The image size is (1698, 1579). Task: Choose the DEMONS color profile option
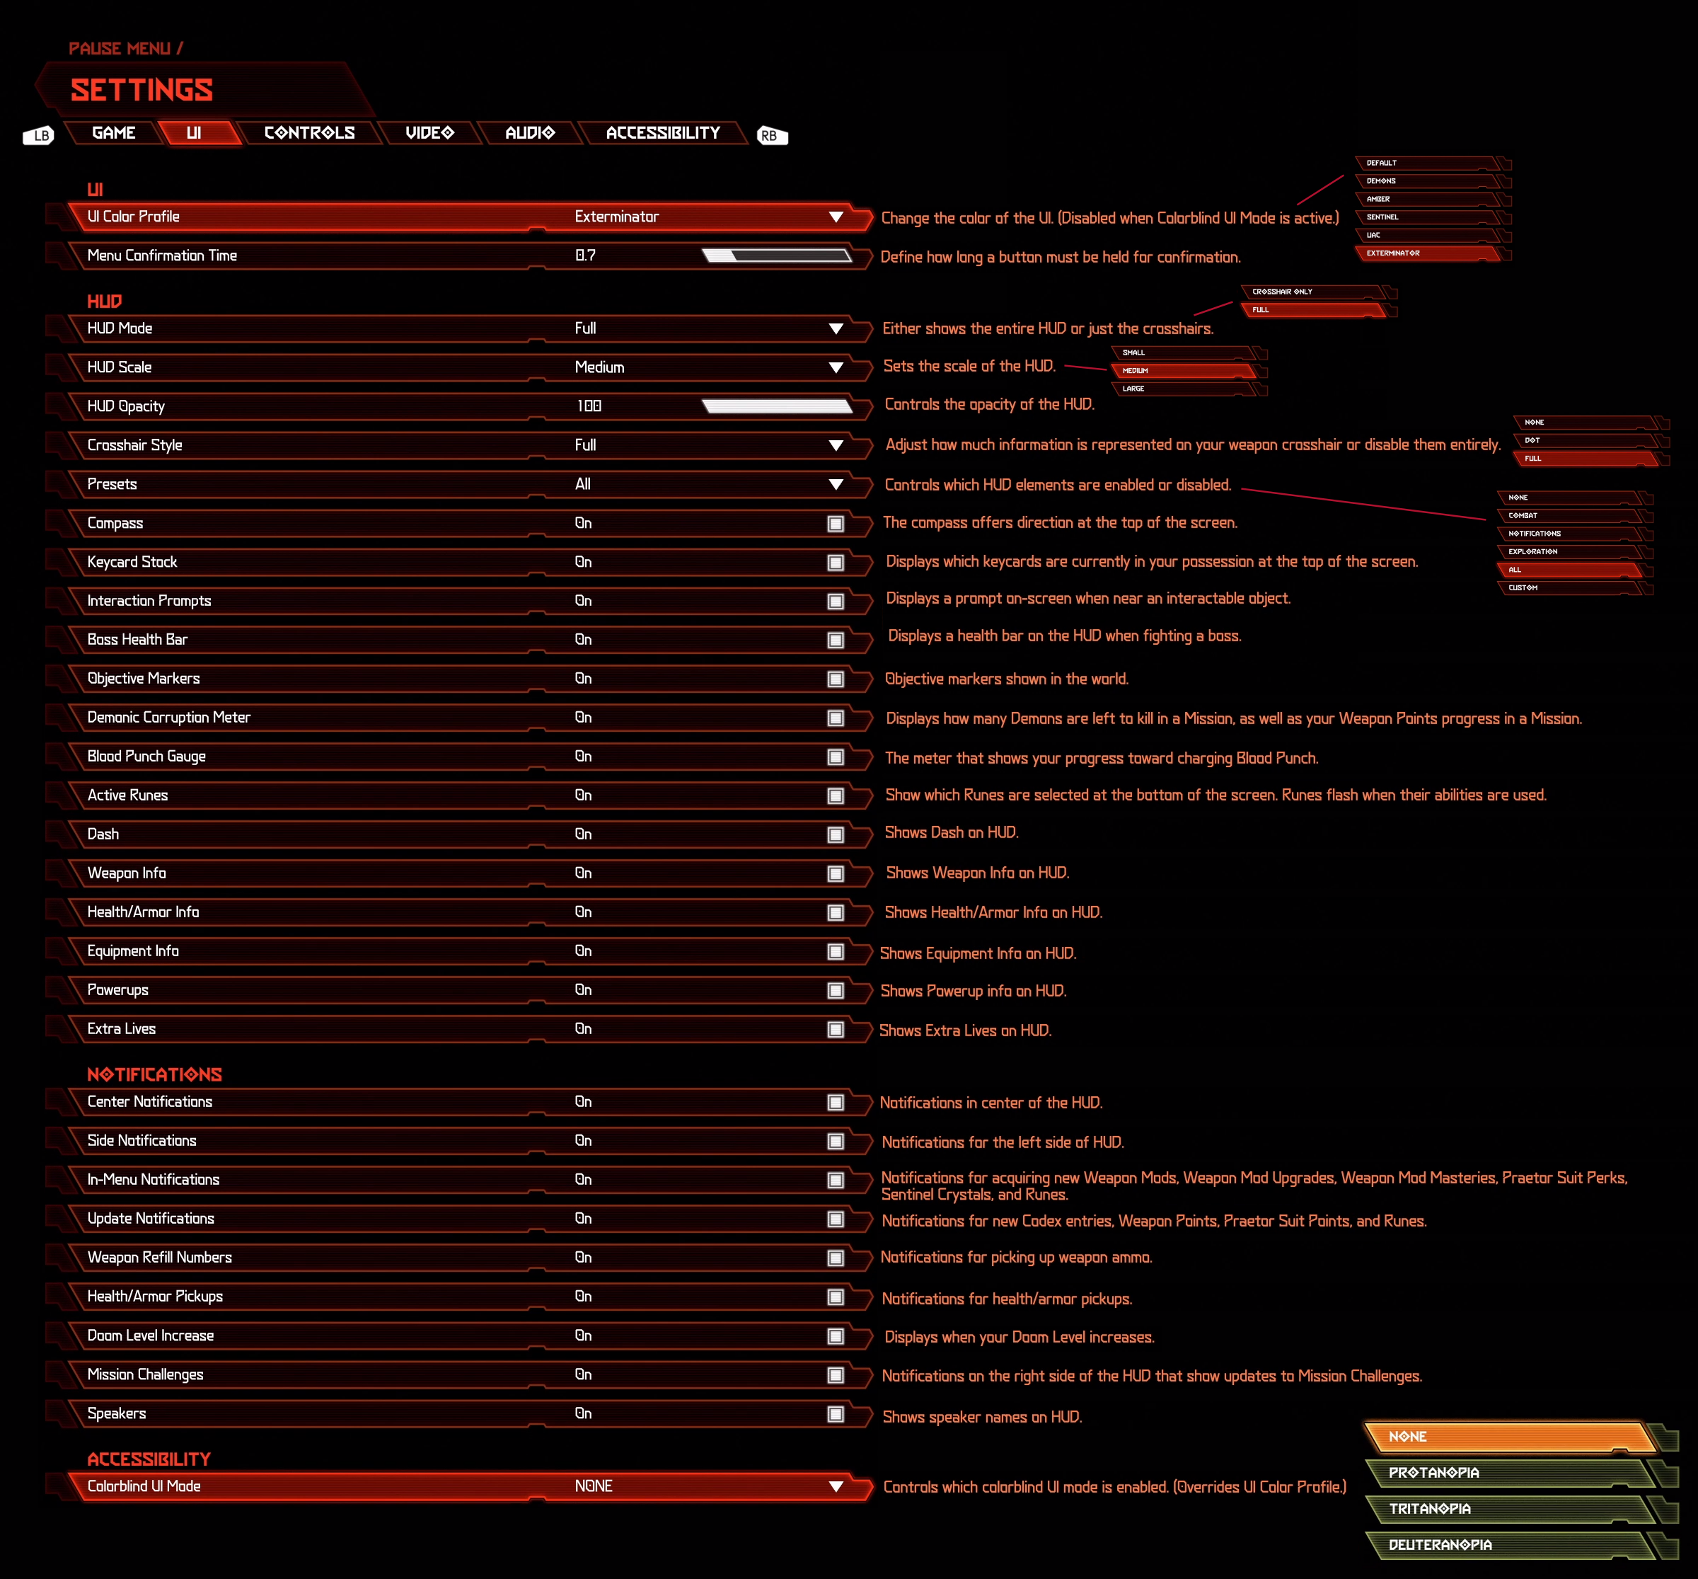(1428, 181)
